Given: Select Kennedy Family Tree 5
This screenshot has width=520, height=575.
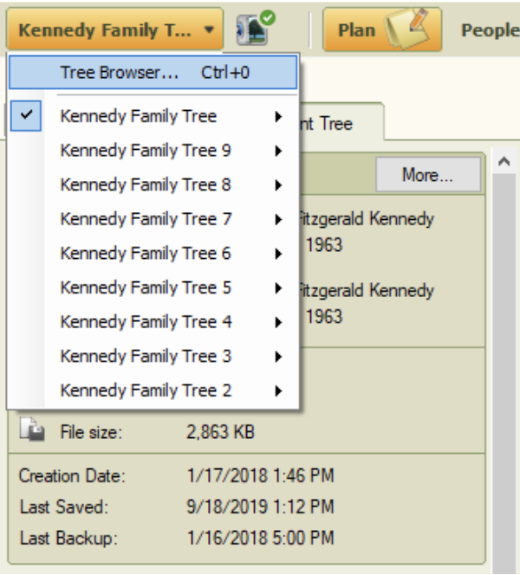Looking at the screenshot, I should pos(153,287).
